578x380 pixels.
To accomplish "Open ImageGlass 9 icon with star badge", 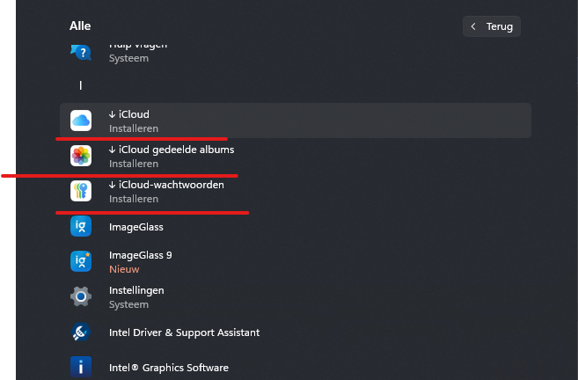I will [x=81, y=261].
